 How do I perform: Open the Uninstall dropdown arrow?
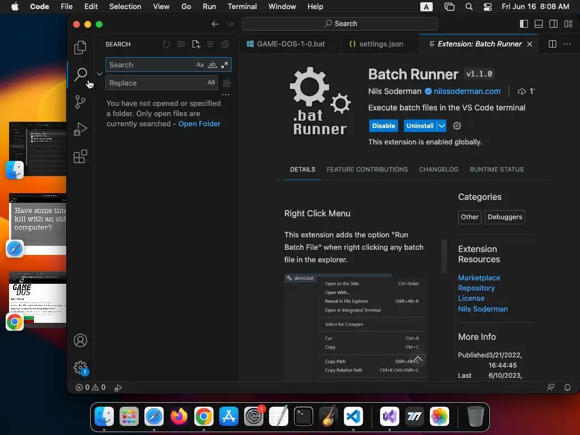442,126
